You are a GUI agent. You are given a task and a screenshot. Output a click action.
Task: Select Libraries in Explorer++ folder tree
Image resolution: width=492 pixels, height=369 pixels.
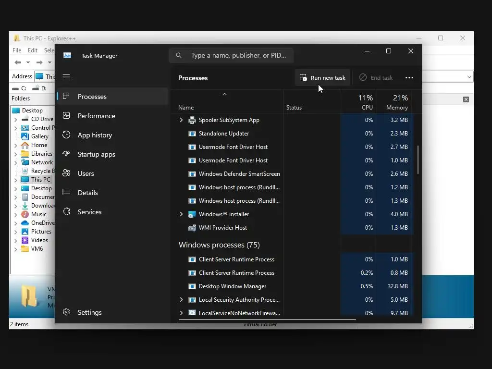click(42, 153)
